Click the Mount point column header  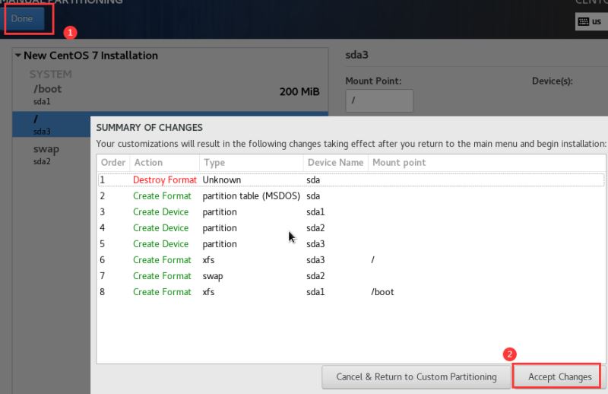point(399,163)
